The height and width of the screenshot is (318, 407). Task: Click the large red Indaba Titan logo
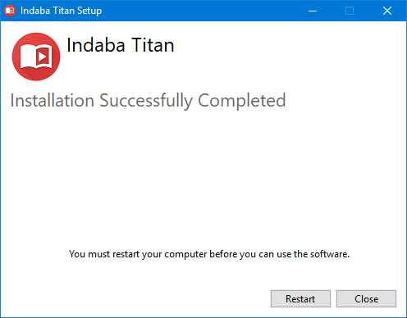pyautogui.click(x=36, y=57)
